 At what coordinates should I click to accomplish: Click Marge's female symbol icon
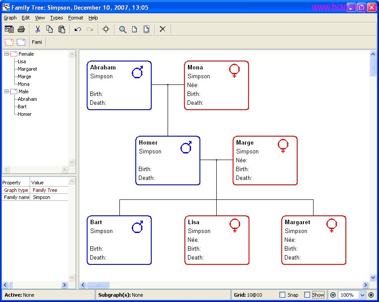click(x=283, y=146)
